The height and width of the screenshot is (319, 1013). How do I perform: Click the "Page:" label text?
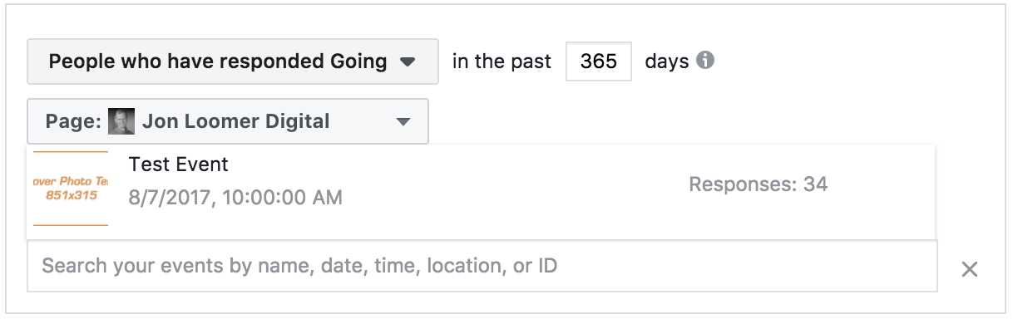(x=73, y=121)
